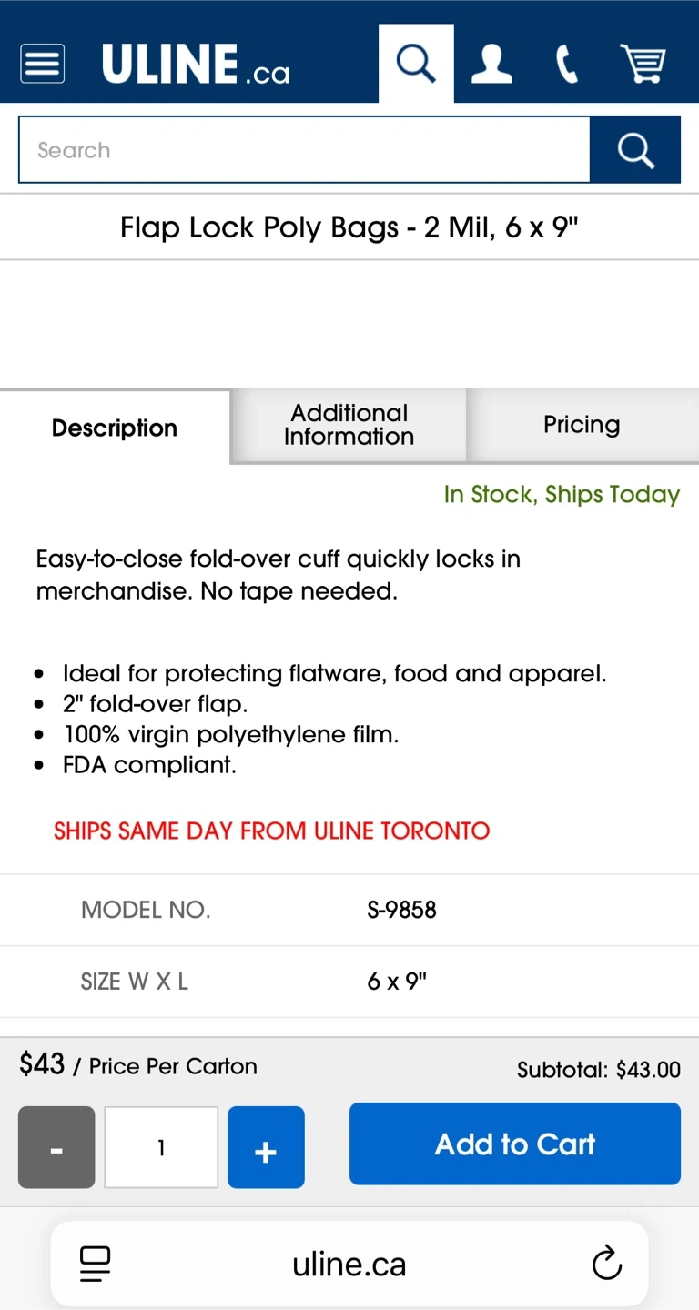This screenshot has height=1310, width=699.
Task: Reload page with browser refresh icon
Action: (606, 1264)
